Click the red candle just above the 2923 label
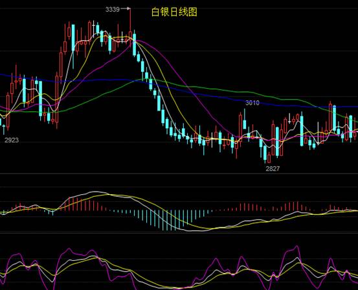 pos(8,111)
